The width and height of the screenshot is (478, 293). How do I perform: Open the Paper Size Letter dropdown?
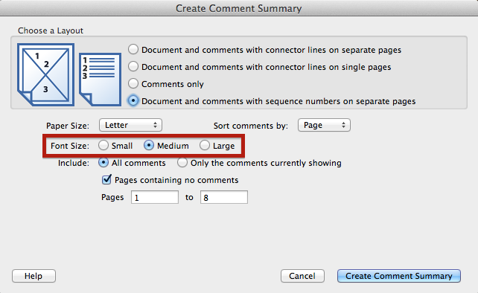point(130,125)
